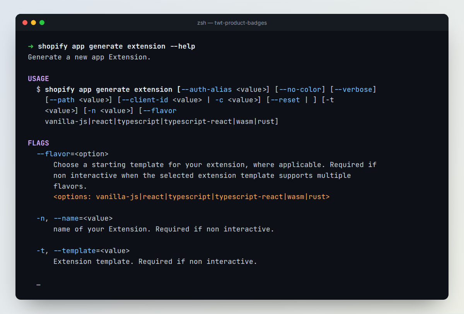The width and height of the screenshot is (464, 314).
Task: Click the window title 'zsh — twt-product-badges'
Action: point(232,23)
